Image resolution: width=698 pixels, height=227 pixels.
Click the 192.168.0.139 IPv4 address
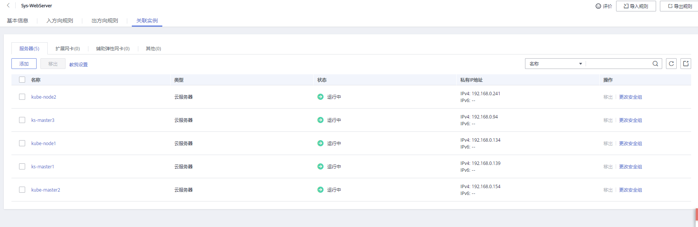(486, 163)
